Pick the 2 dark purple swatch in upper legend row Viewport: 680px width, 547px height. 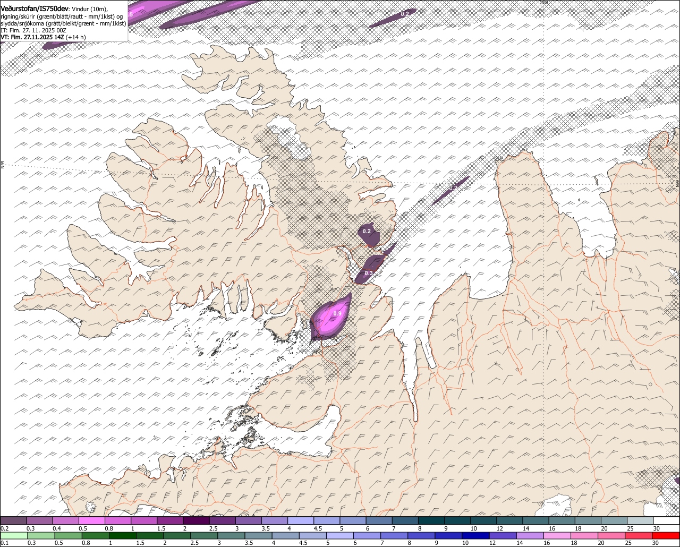196,520
